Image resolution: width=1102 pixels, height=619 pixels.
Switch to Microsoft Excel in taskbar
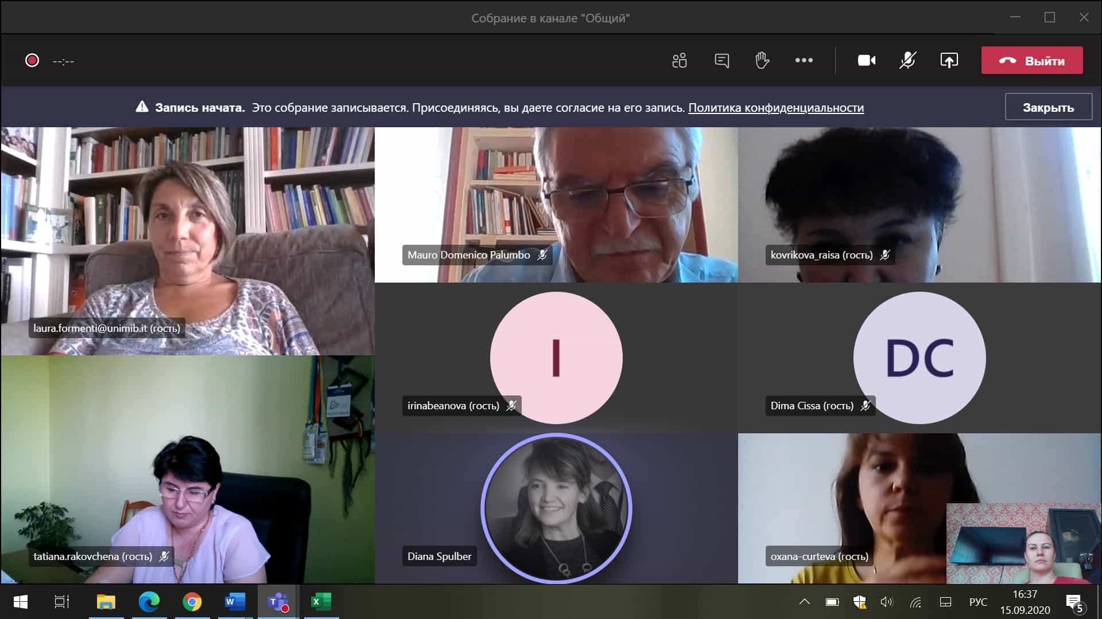(x=321, y=602)
